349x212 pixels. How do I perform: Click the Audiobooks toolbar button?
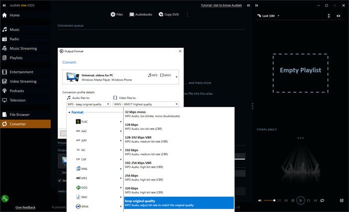[141, 14]
